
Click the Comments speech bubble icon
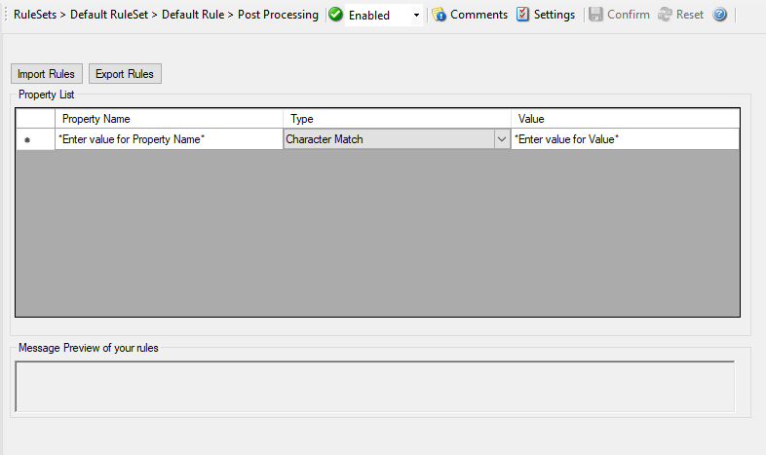[x=440, y=15]
